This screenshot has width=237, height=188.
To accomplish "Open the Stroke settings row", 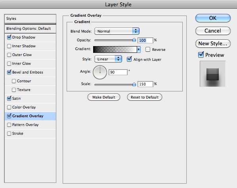I will pyautogui.click(x=31, y=134).
